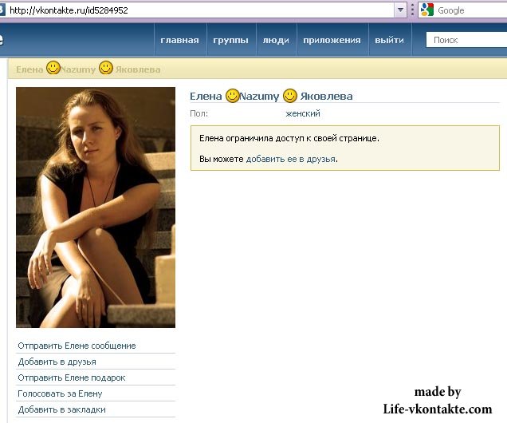The image size is (507, 423).
Task: Click Отправить Елене сообщение
Action: [77, 346]
